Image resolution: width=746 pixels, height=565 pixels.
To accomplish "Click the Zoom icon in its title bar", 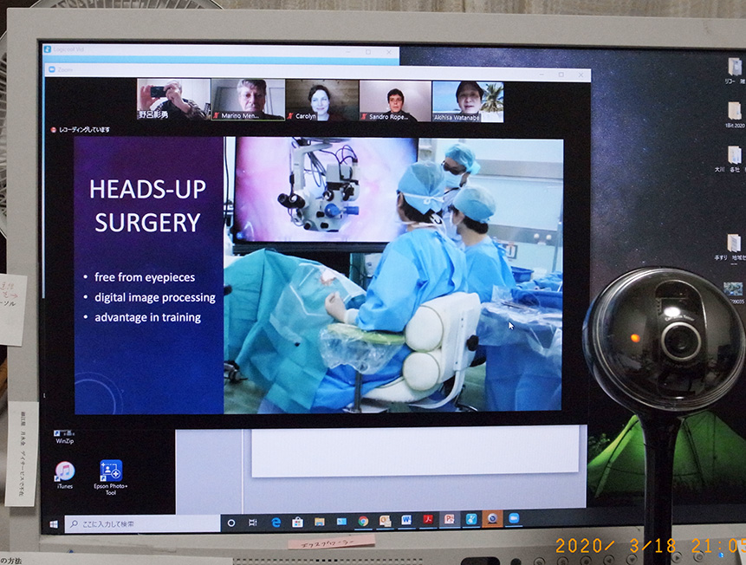I will 51,70.
